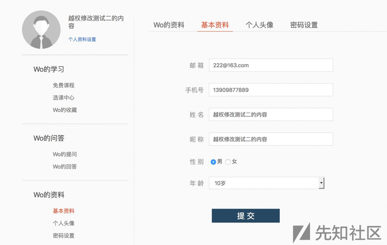
Task: Open 免费课程 in the sidebar
Action: coord(63,85)
